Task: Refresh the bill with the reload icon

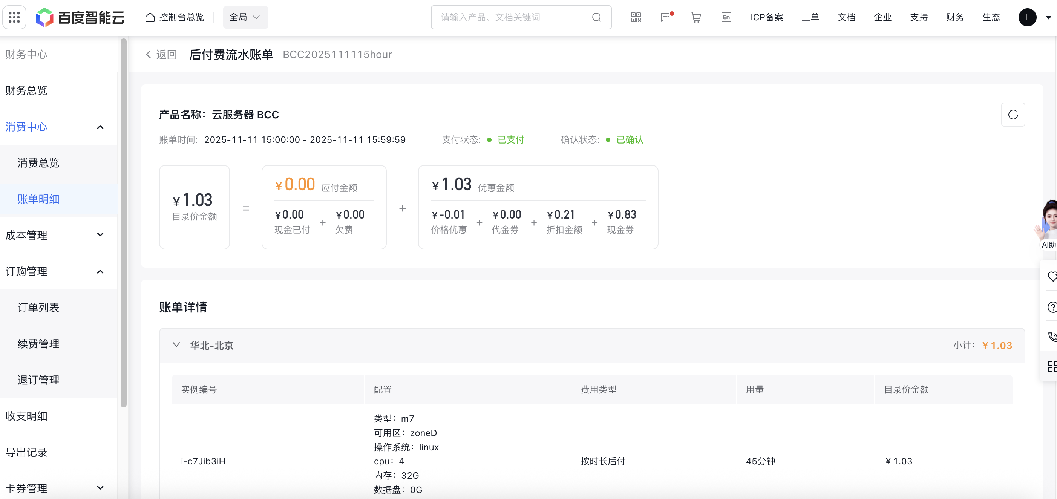Action: pyautogui.click(x=1013, y=115)
